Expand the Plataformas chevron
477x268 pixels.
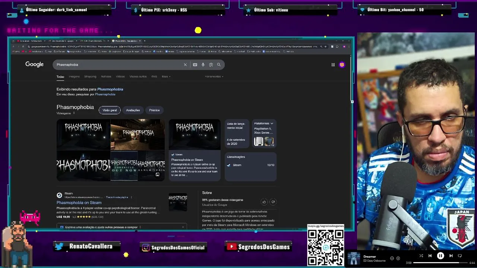[272, 124]
